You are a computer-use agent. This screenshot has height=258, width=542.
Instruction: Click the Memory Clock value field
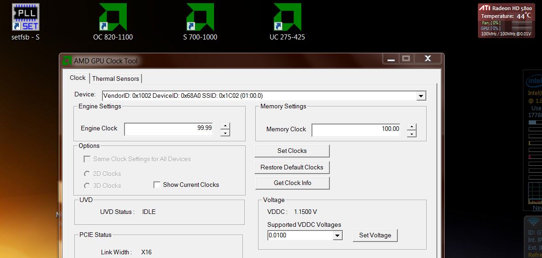click(x=356, y=130)
